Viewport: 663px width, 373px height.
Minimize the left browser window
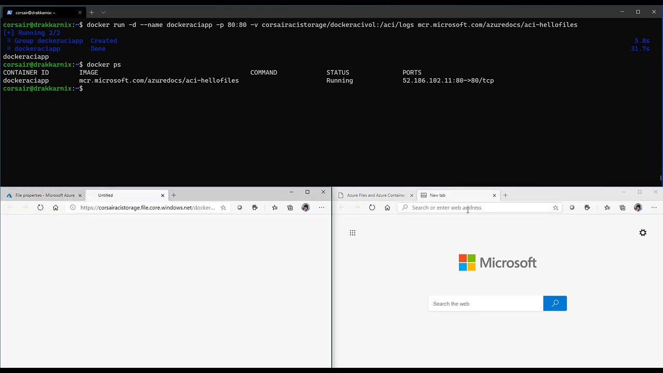(x=291, y=192)
